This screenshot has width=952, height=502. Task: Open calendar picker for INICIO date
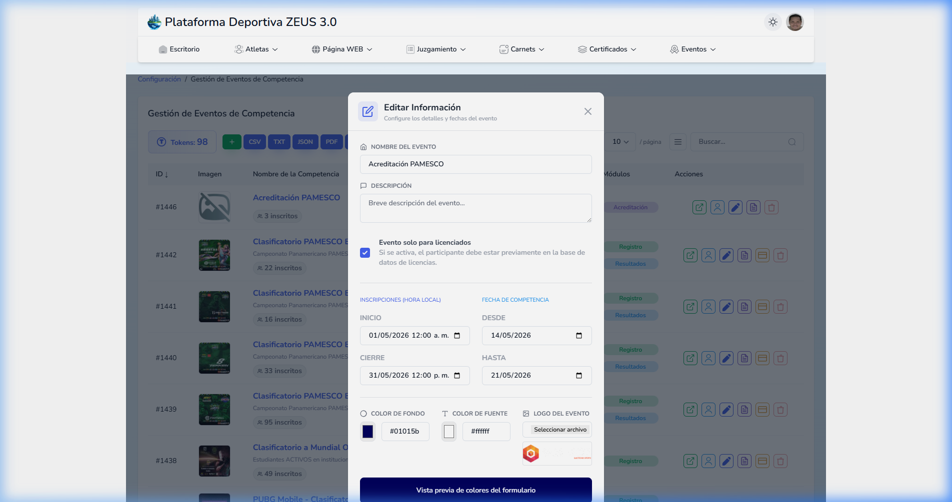(x=457, y=336)
